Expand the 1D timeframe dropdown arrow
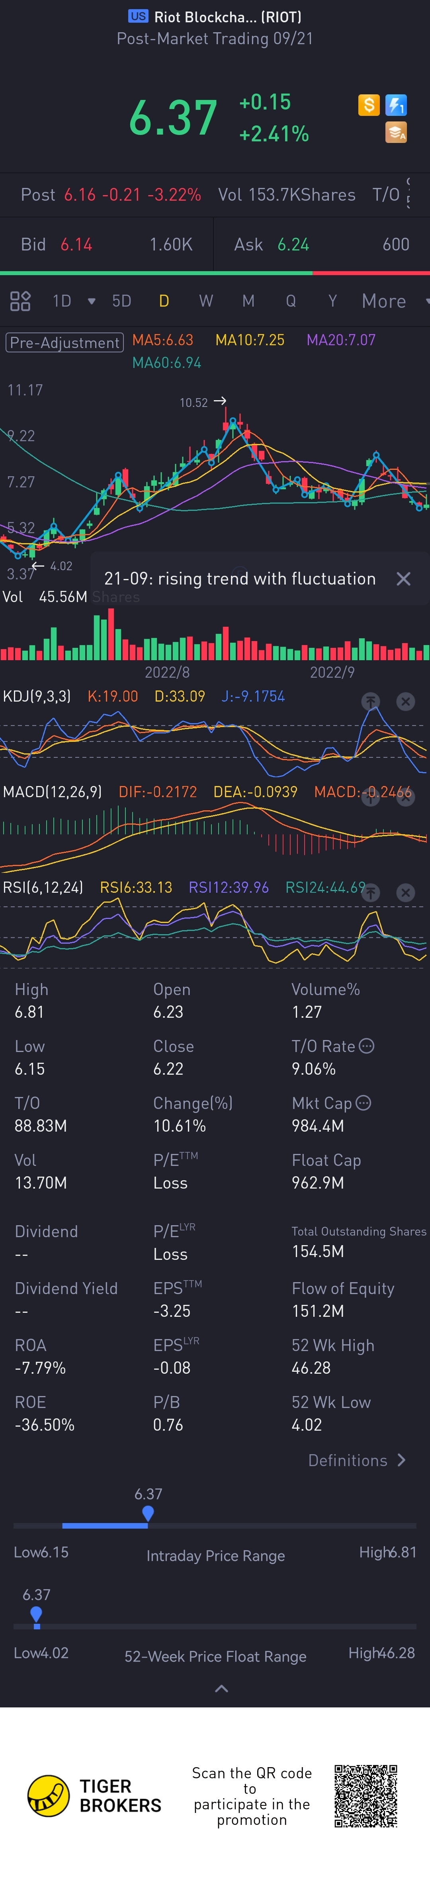This screenshot has height=1885, width=430. tap(92, 301)
